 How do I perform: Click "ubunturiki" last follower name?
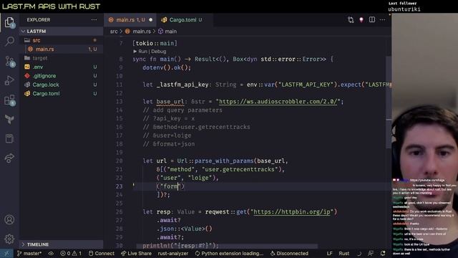(x=404, y=9)
